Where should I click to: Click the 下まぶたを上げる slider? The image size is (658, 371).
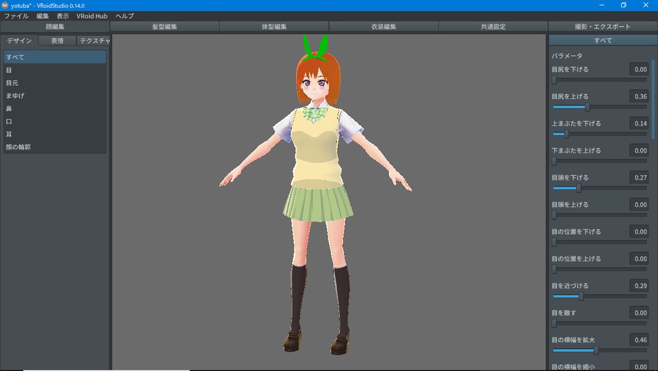[x=600, y=161]
